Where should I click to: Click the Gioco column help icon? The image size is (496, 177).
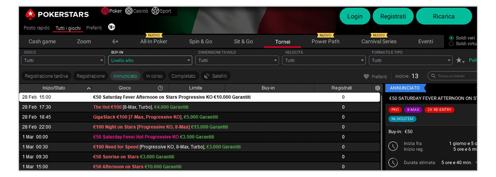click(160, 88)
